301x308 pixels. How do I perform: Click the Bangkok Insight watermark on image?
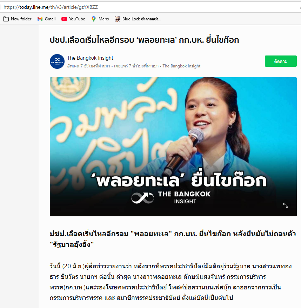(x=171, y=197)
